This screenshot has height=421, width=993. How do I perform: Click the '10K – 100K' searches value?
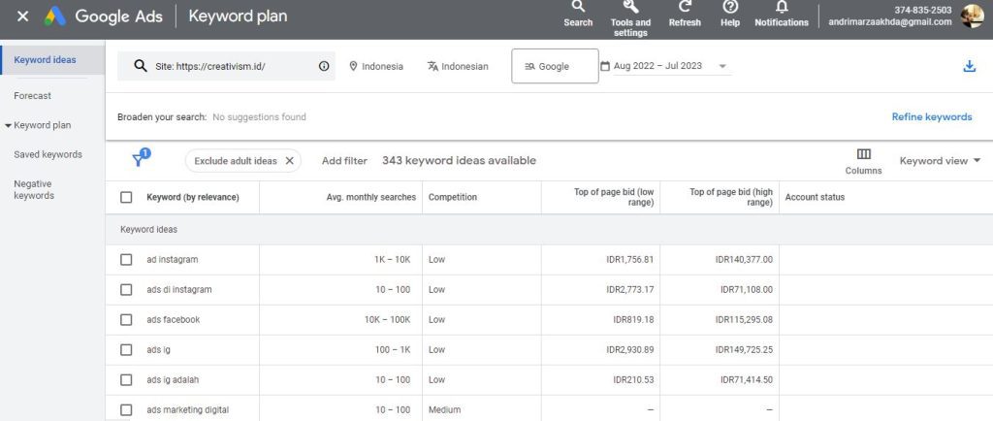point(388,320)
